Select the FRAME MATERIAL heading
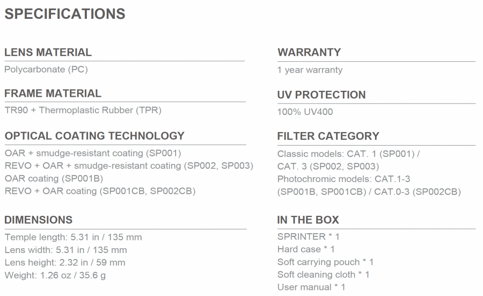The height and width of the screenshot is (296, 483). click(53, 93)
